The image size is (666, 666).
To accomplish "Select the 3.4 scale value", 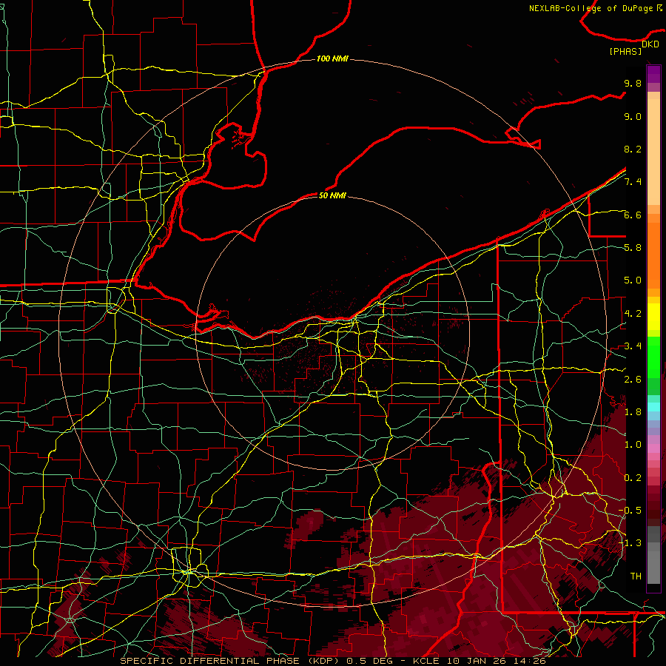I will pyautogui.click(x=633, y=346).
